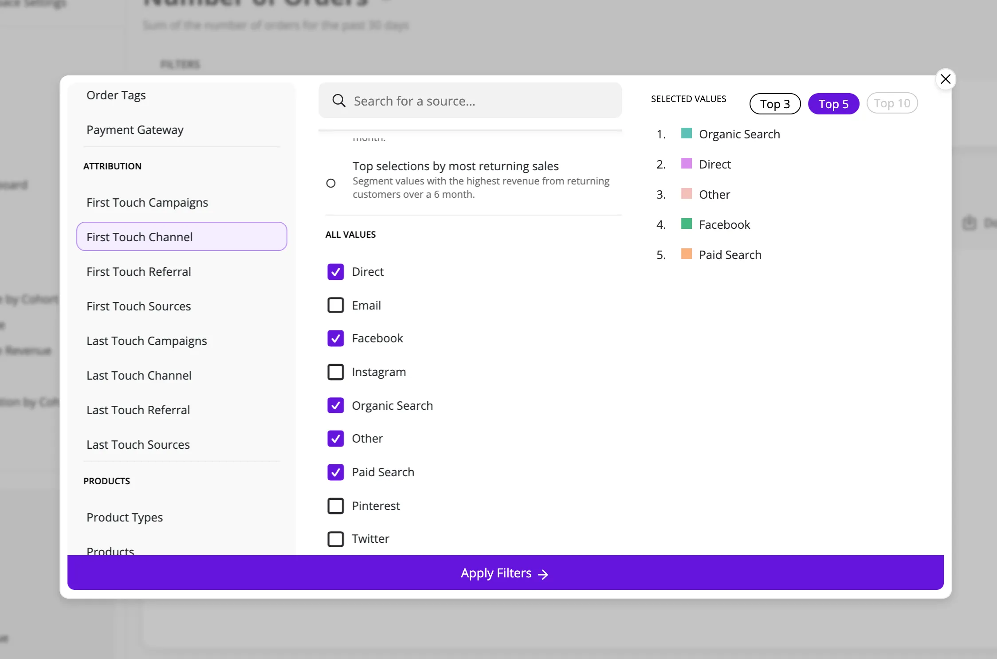The height and width of the screenshot is (659, 997).
Task: Uncheck the Facebook checkbox
Action: pos(336,338)
